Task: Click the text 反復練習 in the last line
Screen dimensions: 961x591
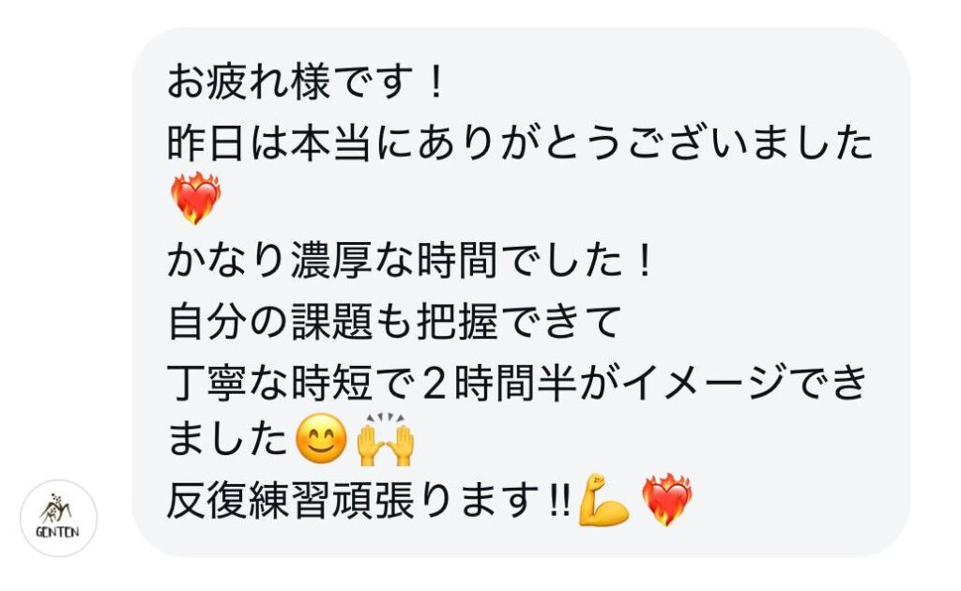Action: coord(249,500)
